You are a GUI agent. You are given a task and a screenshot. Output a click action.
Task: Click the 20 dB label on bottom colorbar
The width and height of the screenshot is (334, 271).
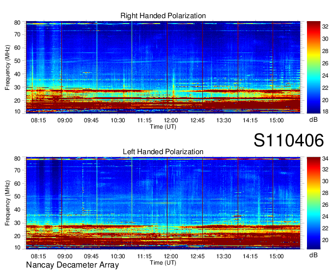click(x=325, y=240)
